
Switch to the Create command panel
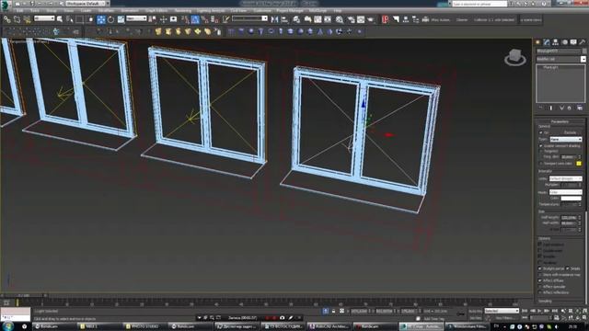537,42
